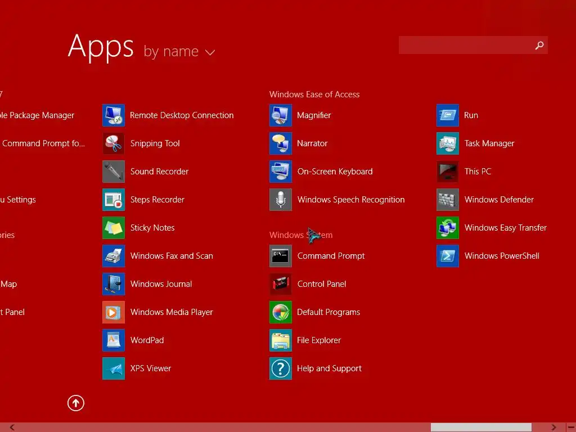Click the 'Remote Desktop Connection' label

click(182, 115)
